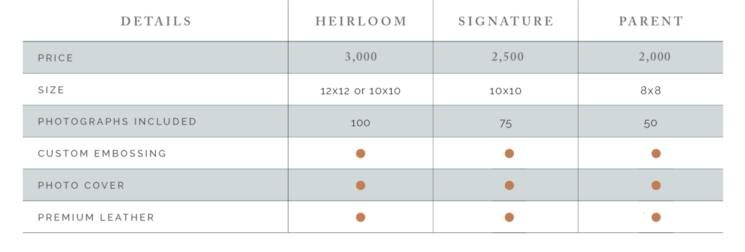Select the Signature Photo Cover dot

(x=509, y=185)
